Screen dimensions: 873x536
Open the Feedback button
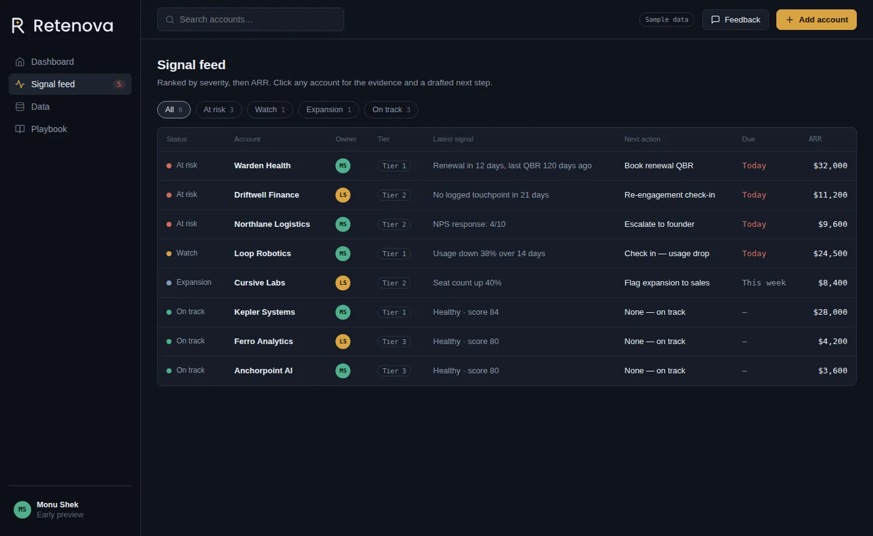pyautogui.click(x=735, y=19)
